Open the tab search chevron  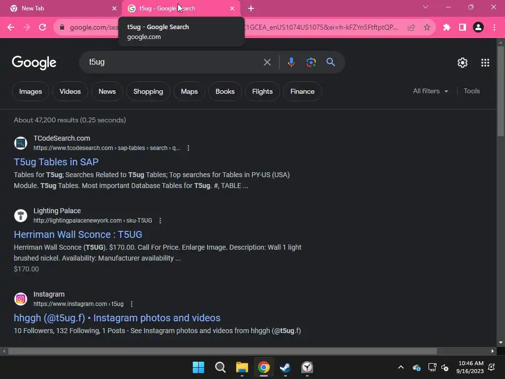(426, 7)
